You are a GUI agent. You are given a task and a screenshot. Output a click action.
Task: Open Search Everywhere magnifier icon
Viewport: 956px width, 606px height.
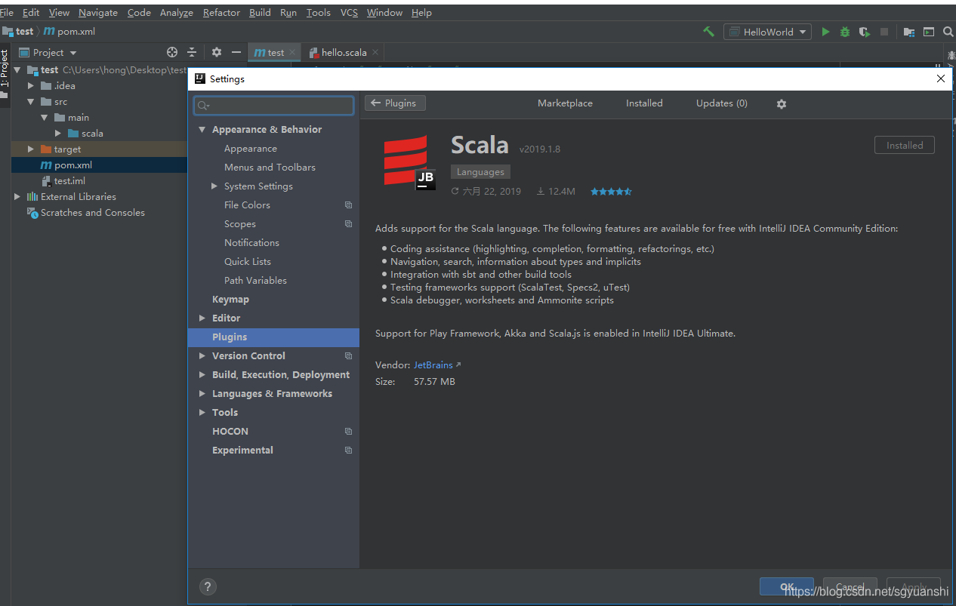(x=948, y=31)
